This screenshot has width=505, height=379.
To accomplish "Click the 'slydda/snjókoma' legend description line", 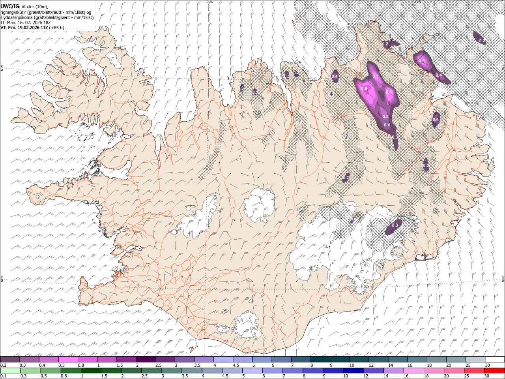I will (47, 17).
